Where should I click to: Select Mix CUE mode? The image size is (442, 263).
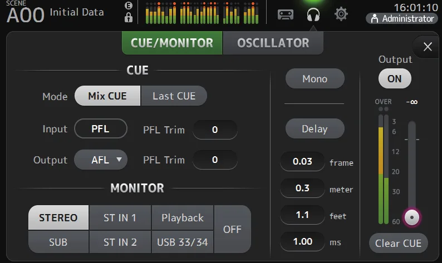pyautogui.click(x=107, y=96)
